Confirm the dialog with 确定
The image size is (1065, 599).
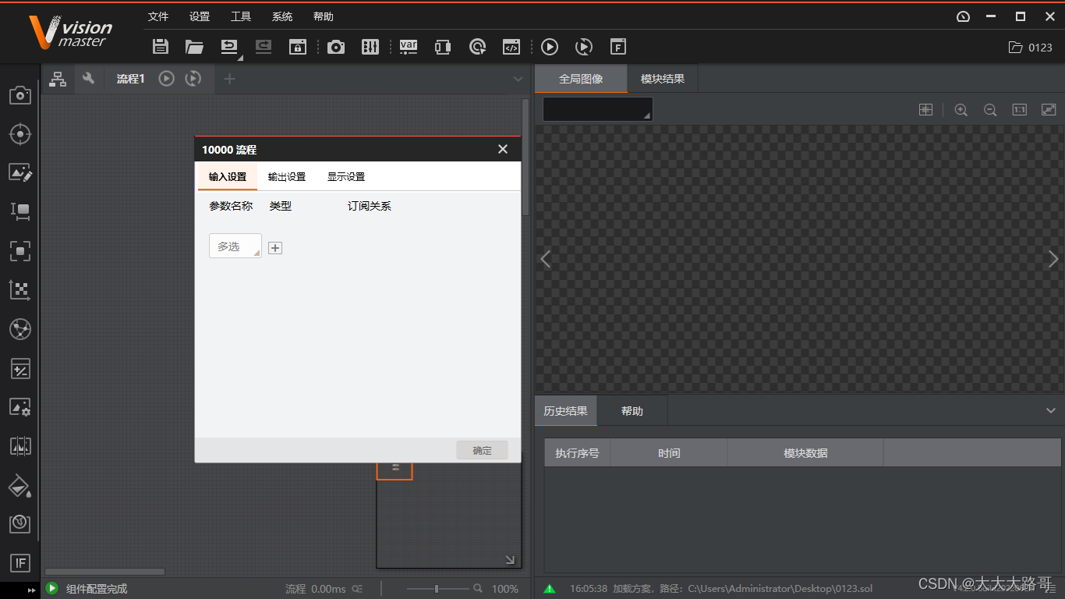pos(483,450)
